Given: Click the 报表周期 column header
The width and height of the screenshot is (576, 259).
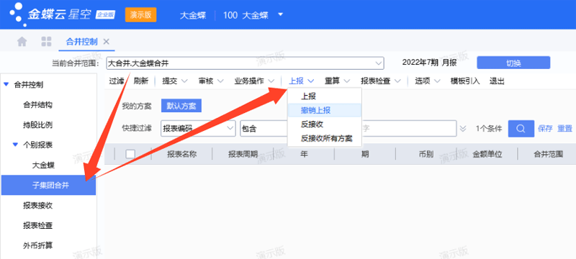Looking at the screenshot, I should [x=243, y=154].
